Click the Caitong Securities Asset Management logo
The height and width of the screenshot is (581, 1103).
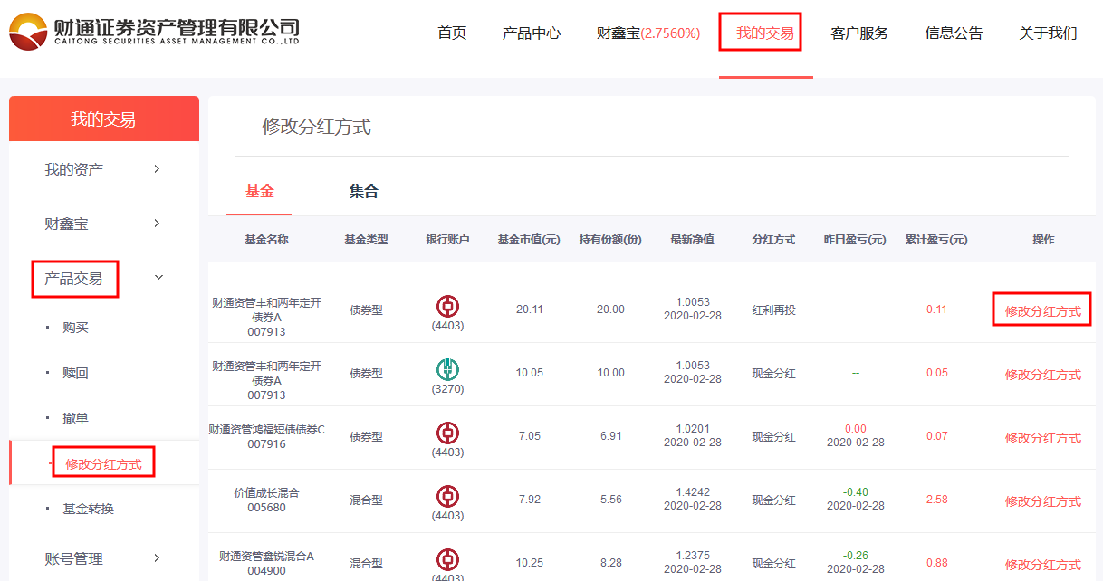click(154, 33)
